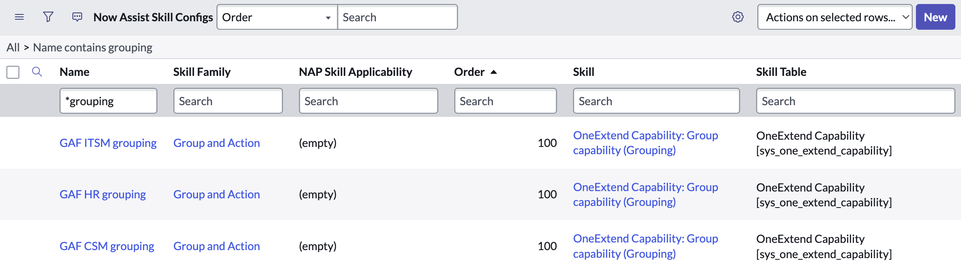
Task: Click the Skill Table column search field
Action: [856, 101]
